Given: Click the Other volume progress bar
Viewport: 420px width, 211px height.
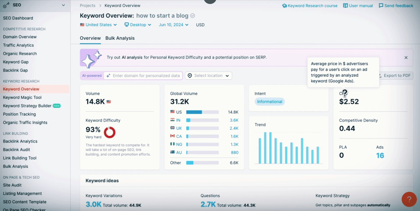Looking at the screenshot, I should [x=202, y=163].
